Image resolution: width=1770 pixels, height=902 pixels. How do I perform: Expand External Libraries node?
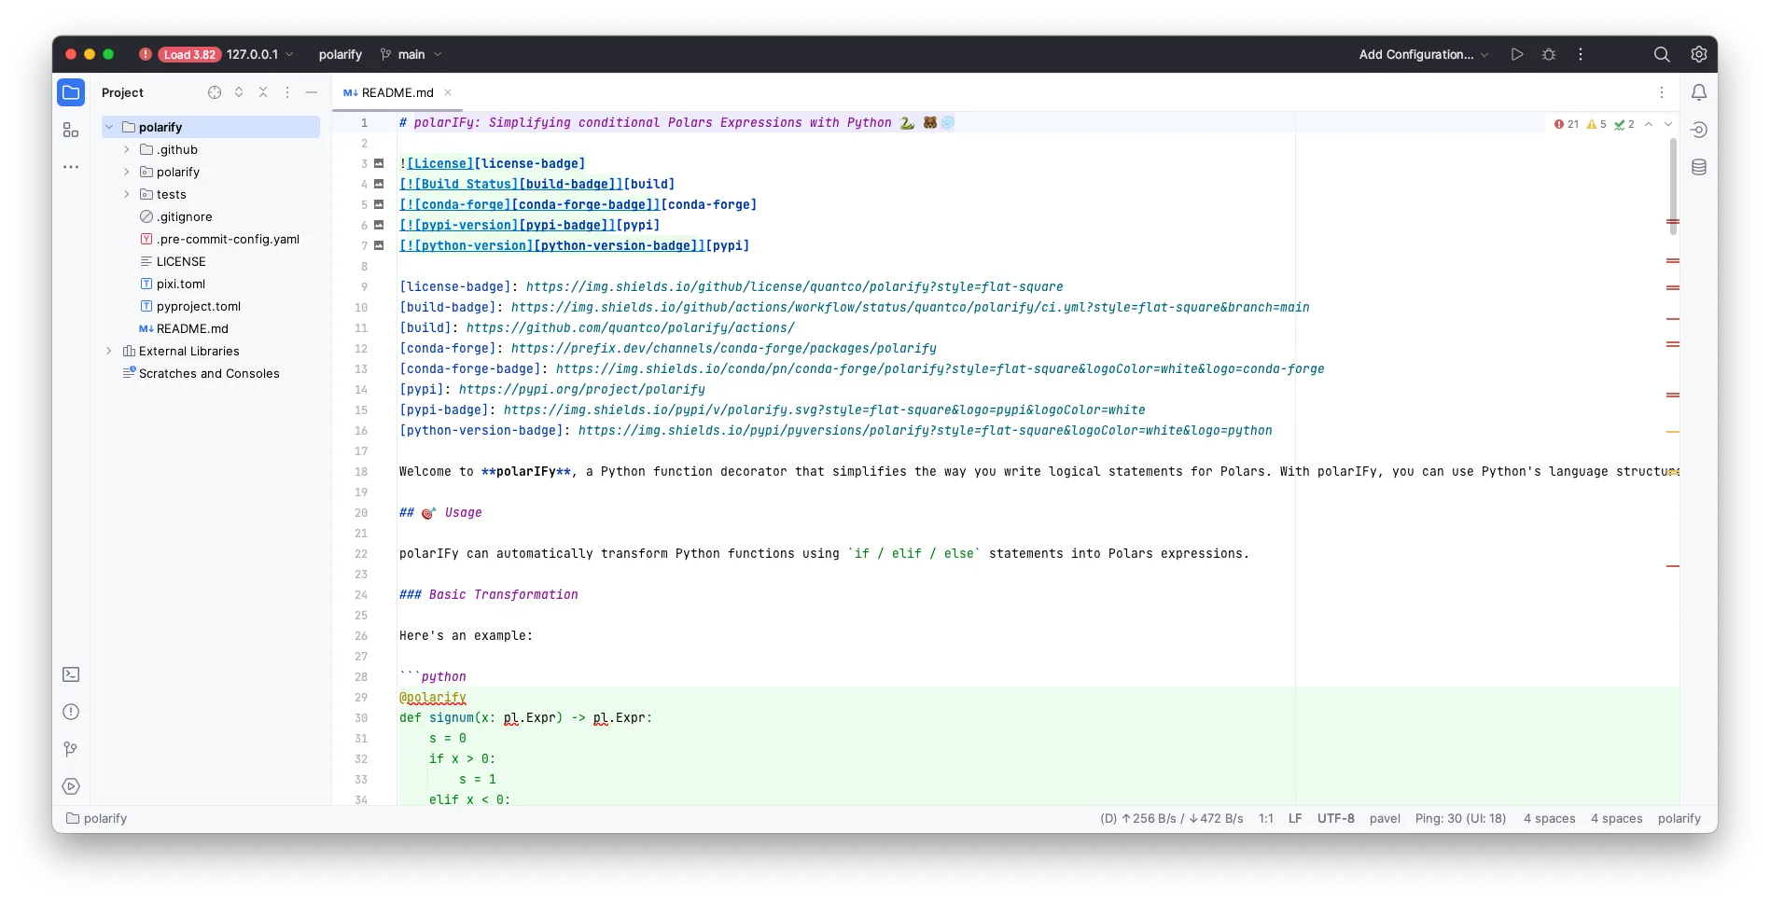coord(109,351)
